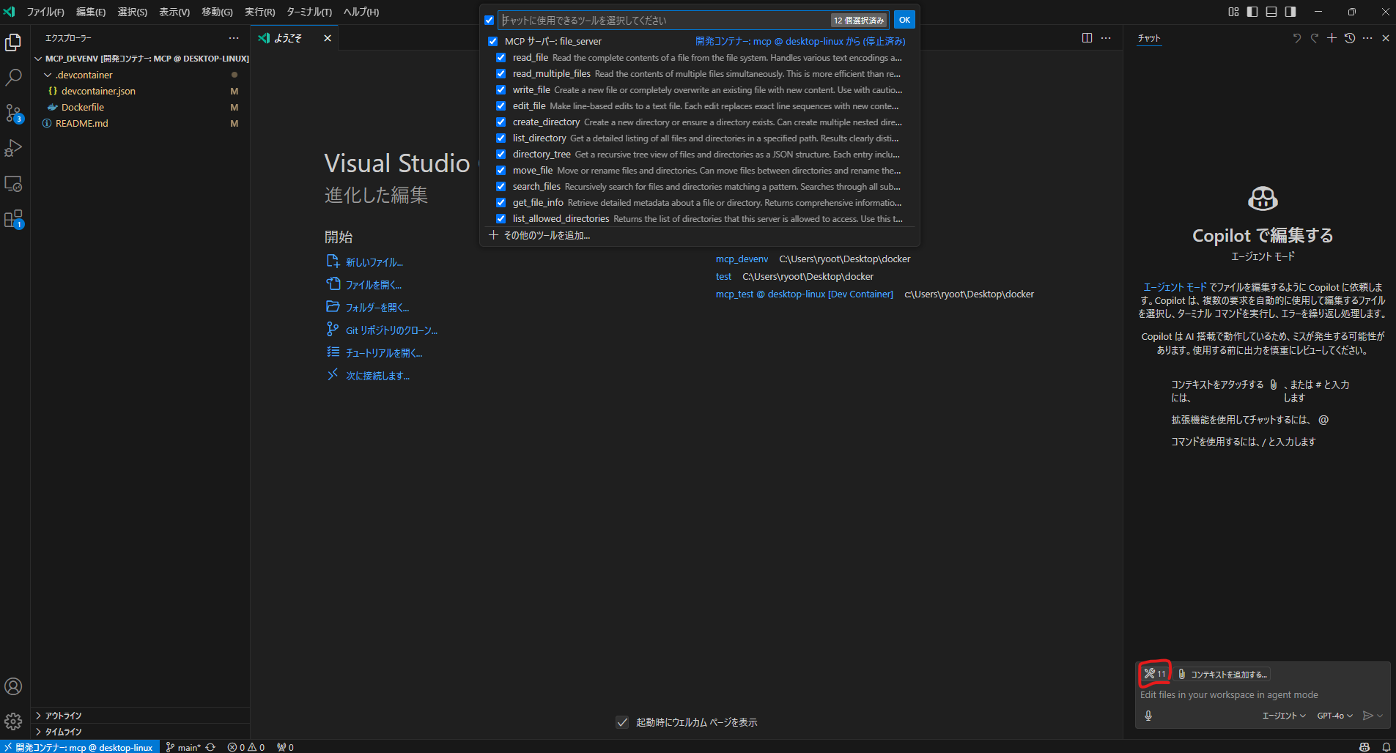Send the chat message arrow icon
The height and width of the screenshot is (753, 1396).
[x=1367, y=716]
